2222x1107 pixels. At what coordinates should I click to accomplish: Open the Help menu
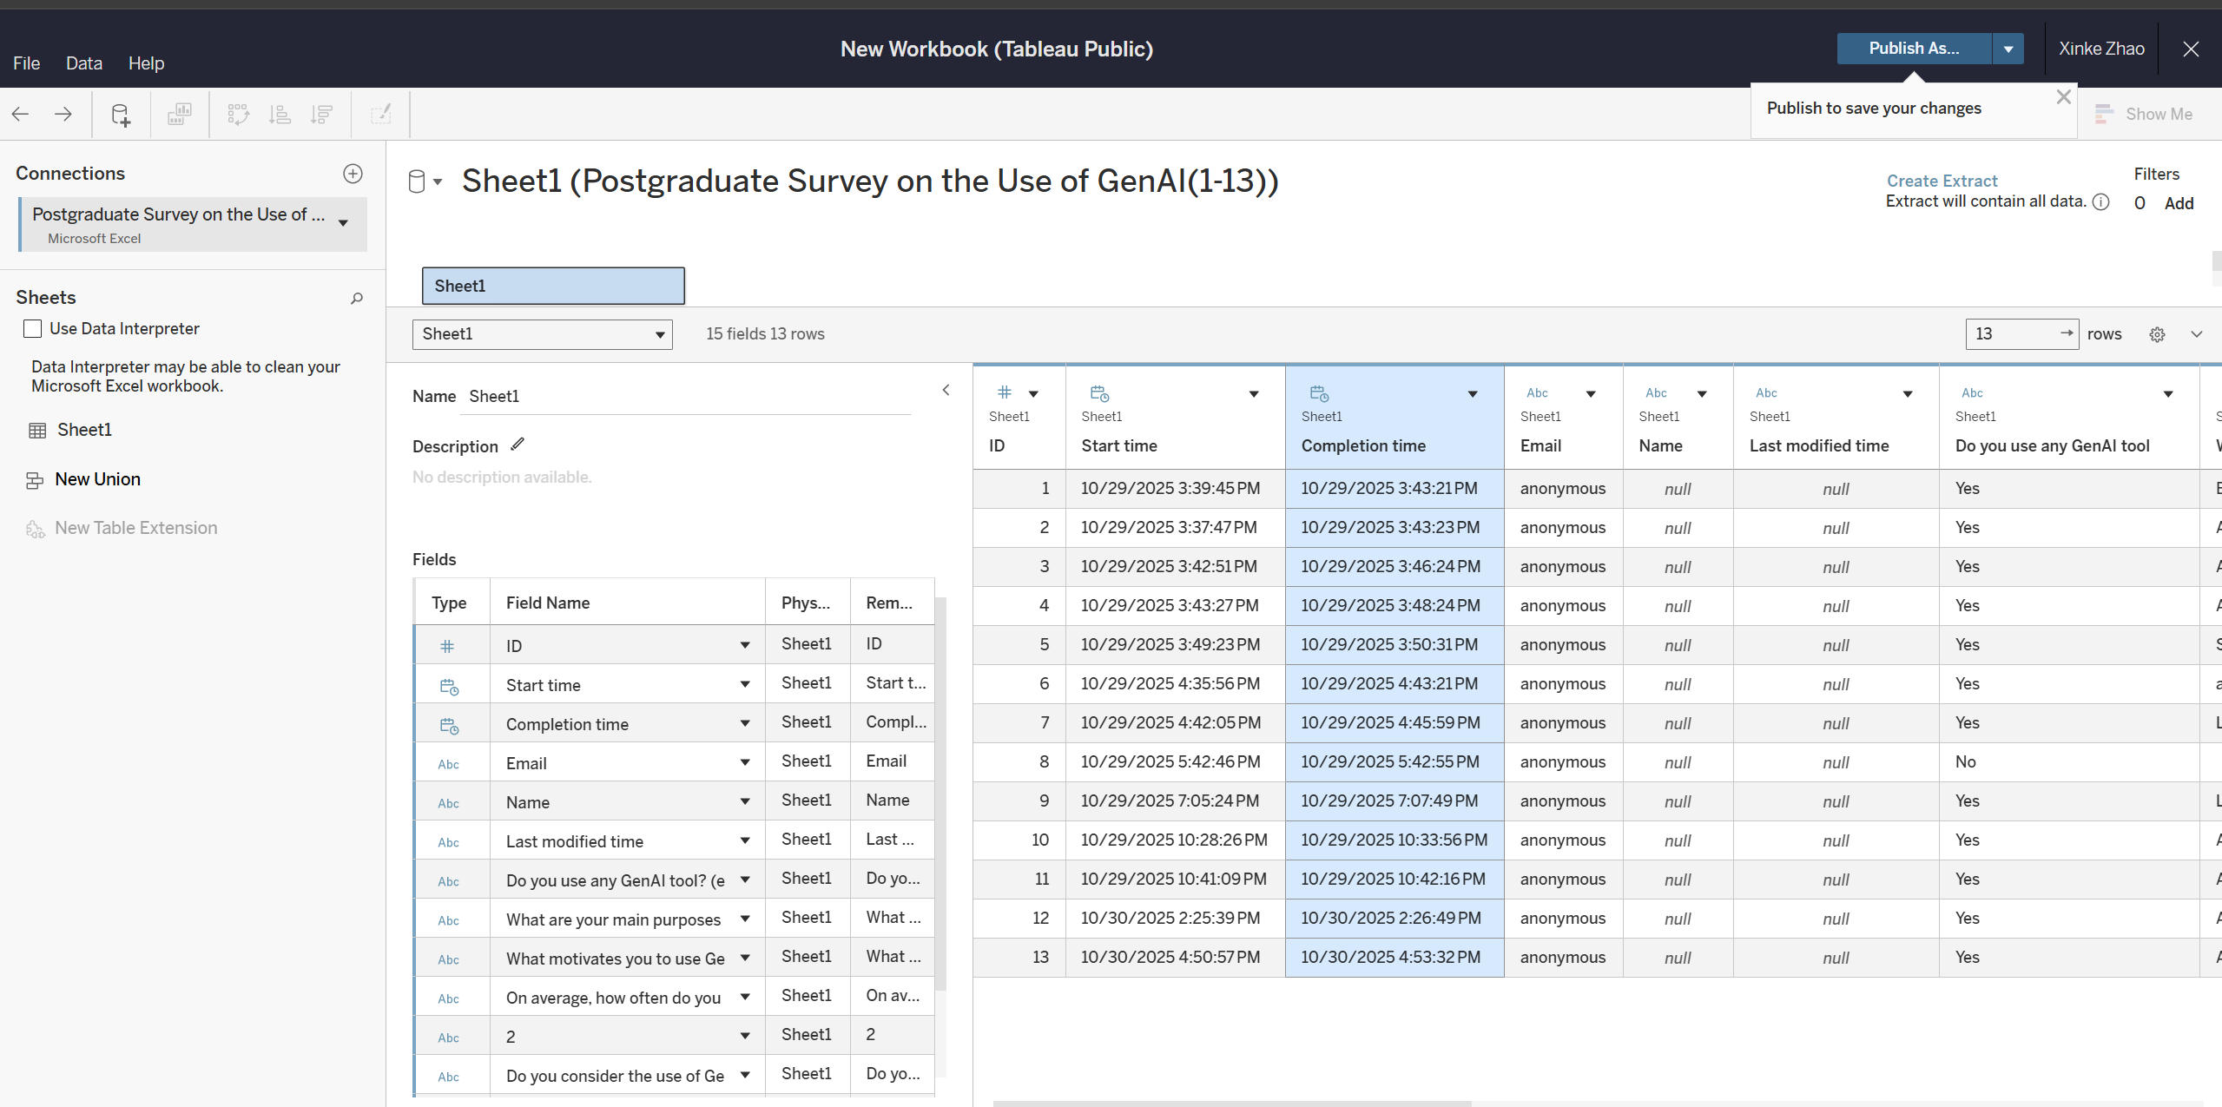click(146, 63)
